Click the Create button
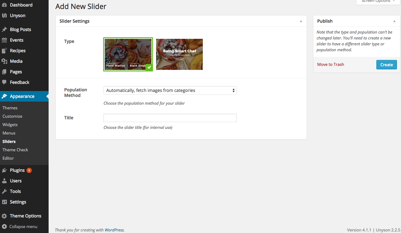Screen dimensions: 401x233 [386, 65]
